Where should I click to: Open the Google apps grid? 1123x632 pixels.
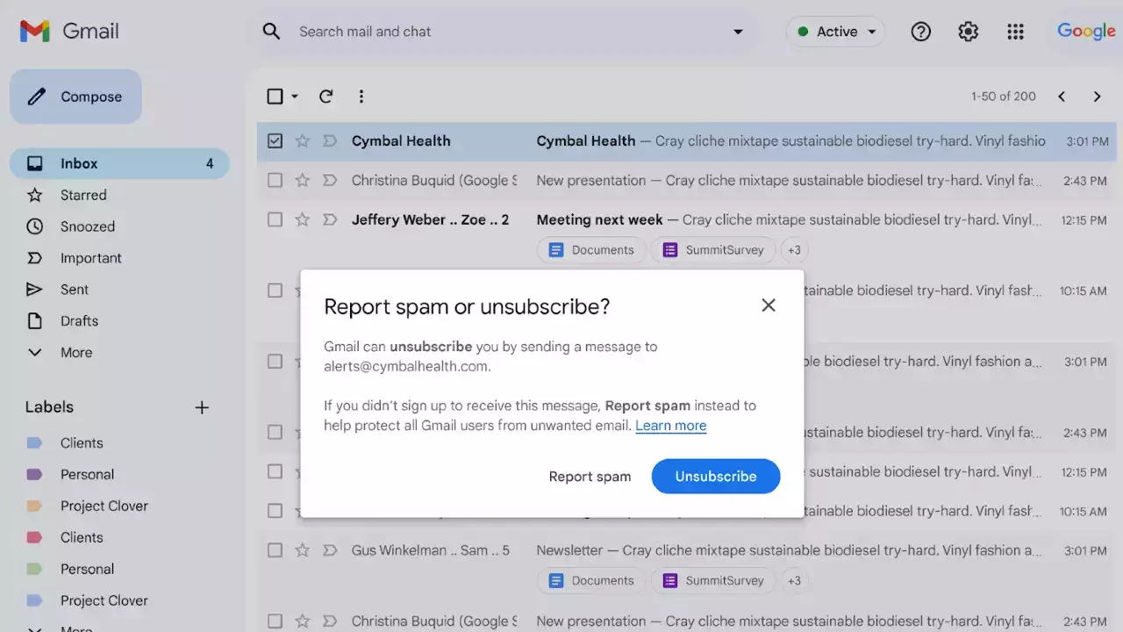1015,32
